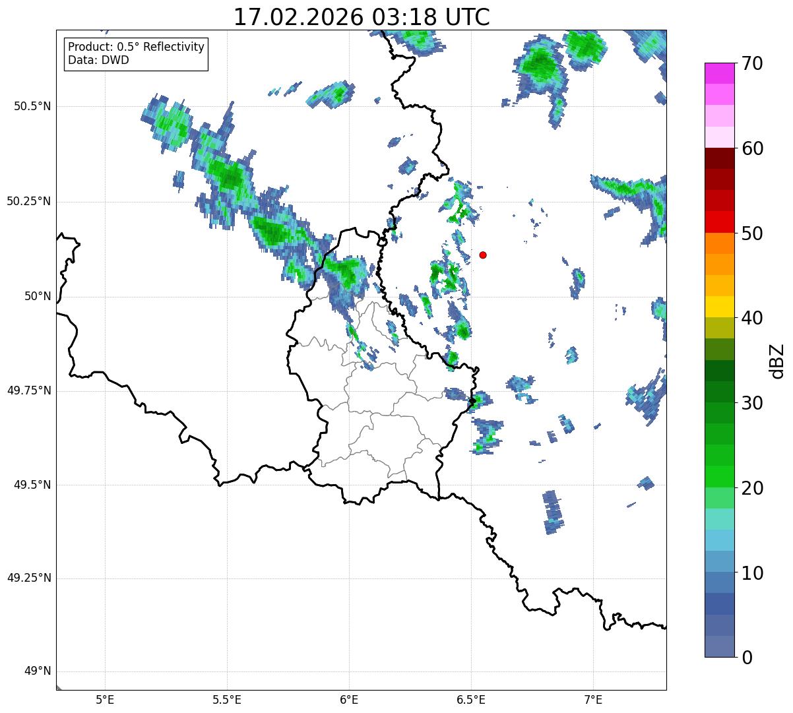Click the '49°N' latitude label

(x=38, y=671)
